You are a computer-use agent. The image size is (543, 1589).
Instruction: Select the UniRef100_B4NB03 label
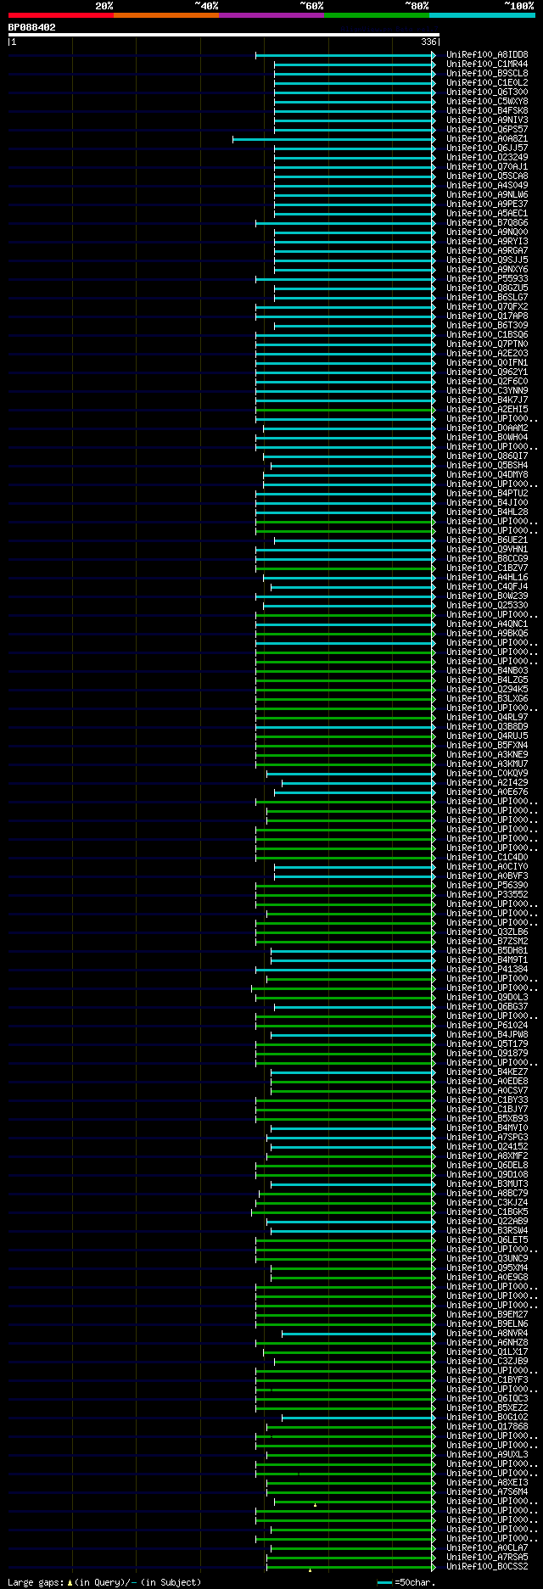[x=487, y=671]
